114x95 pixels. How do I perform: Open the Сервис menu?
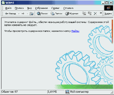[x=55, y=8]
